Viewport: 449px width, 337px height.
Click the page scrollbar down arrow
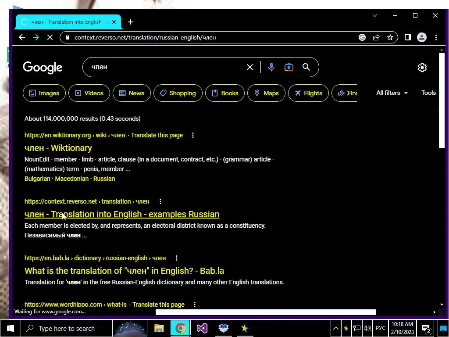[x=442, y=305]
